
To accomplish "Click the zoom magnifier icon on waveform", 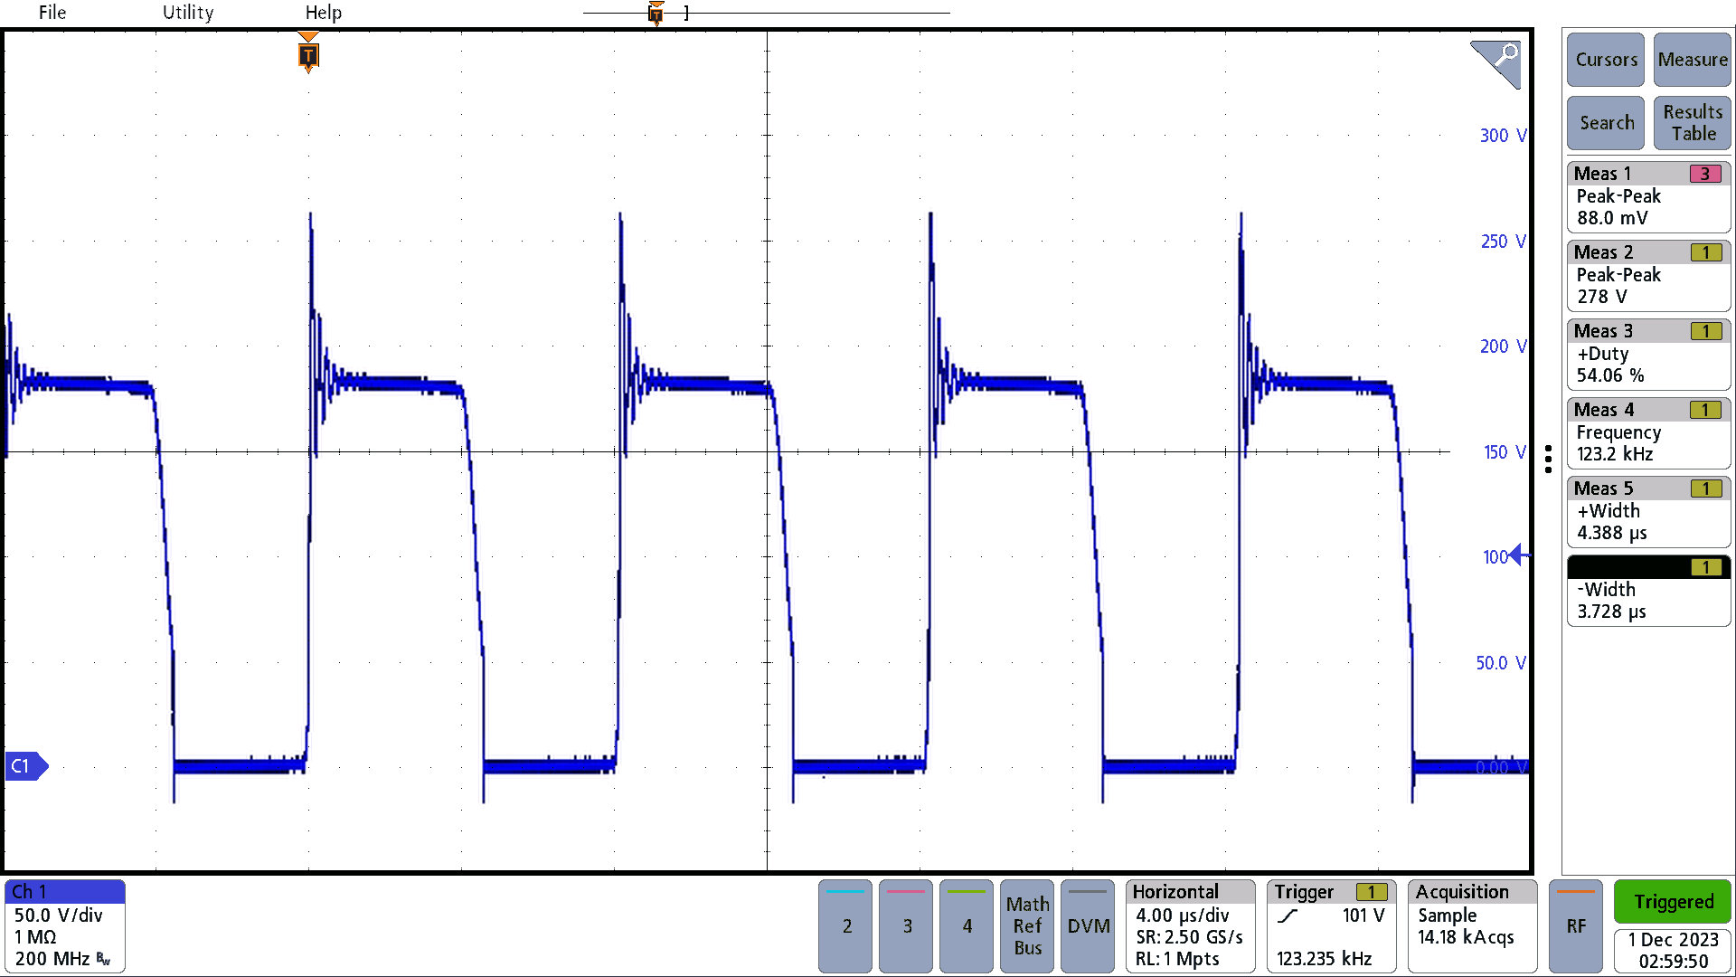I will tap(1495, 64).
